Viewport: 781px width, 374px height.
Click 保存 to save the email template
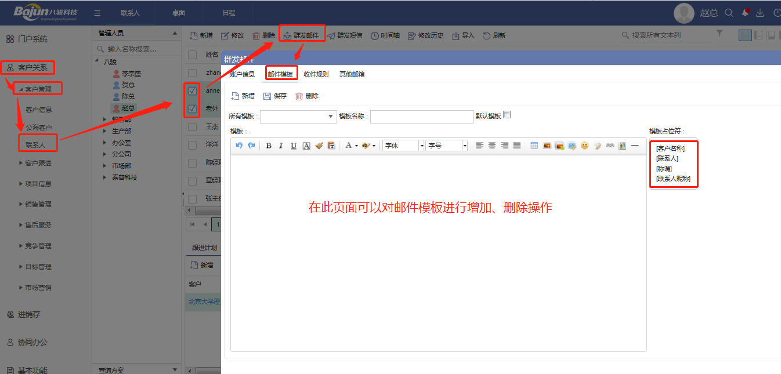pyautogui.click(x=275, y=96)
